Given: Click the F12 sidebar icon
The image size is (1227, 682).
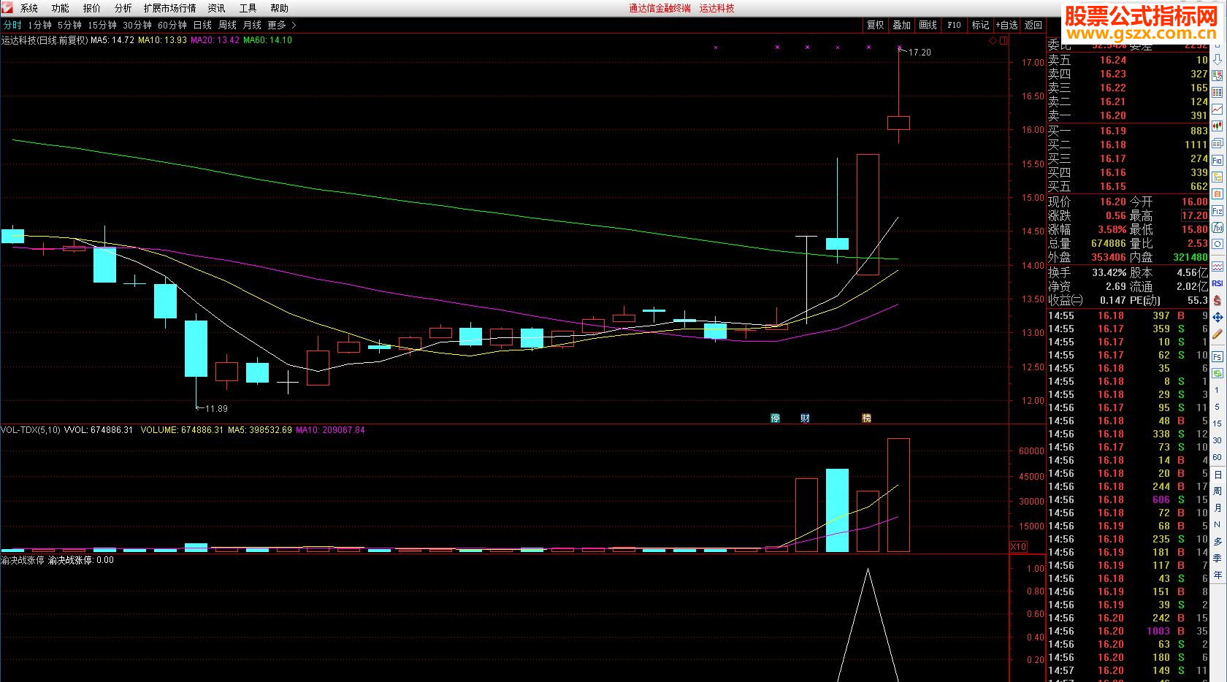Looking at the screenshot, I should (x=1218, y=210).
